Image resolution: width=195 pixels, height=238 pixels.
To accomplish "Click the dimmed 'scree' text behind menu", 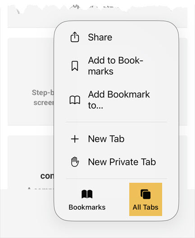I will (44, 102).
